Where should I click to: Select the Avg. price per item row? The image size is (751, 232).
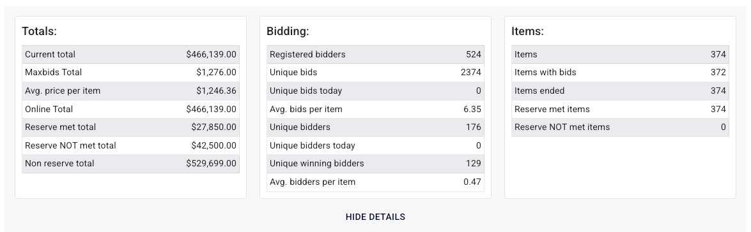pos(131,91)
